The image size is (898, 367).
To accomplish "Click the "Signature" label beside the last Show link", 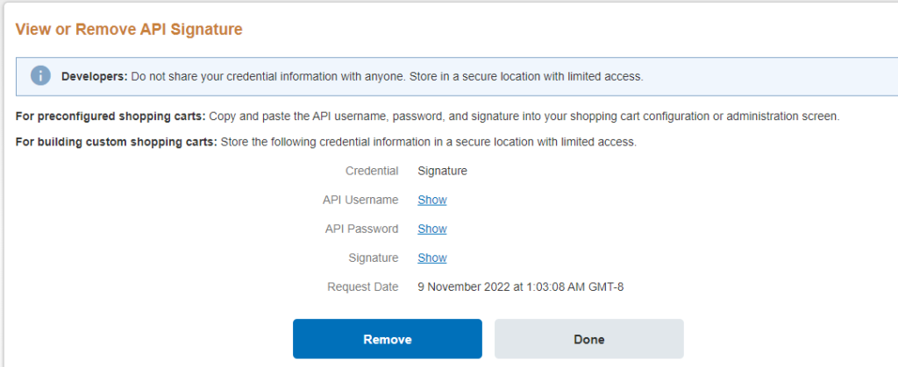I will click(x=373, y=258).
